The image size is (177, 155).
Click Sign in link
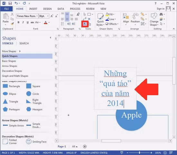tap(161, 9)
